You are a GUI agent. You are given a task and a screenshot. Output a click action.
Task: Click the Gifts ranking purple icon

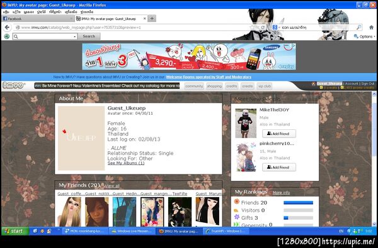pyautogui.click(x=237, y=217)
